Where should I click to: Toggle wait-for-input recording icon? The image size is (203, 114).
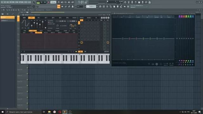[62, 2]
